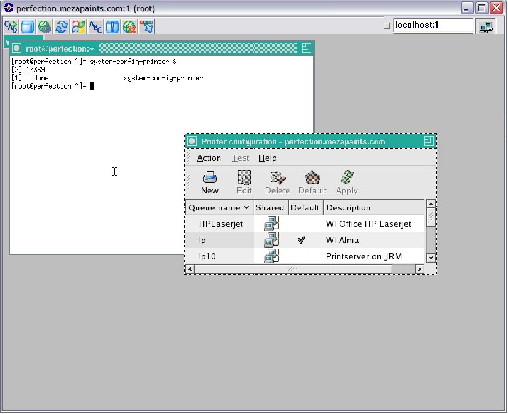Click the default checkmark in the lp row
Screen dimensions: 508x414
[301, 240]
